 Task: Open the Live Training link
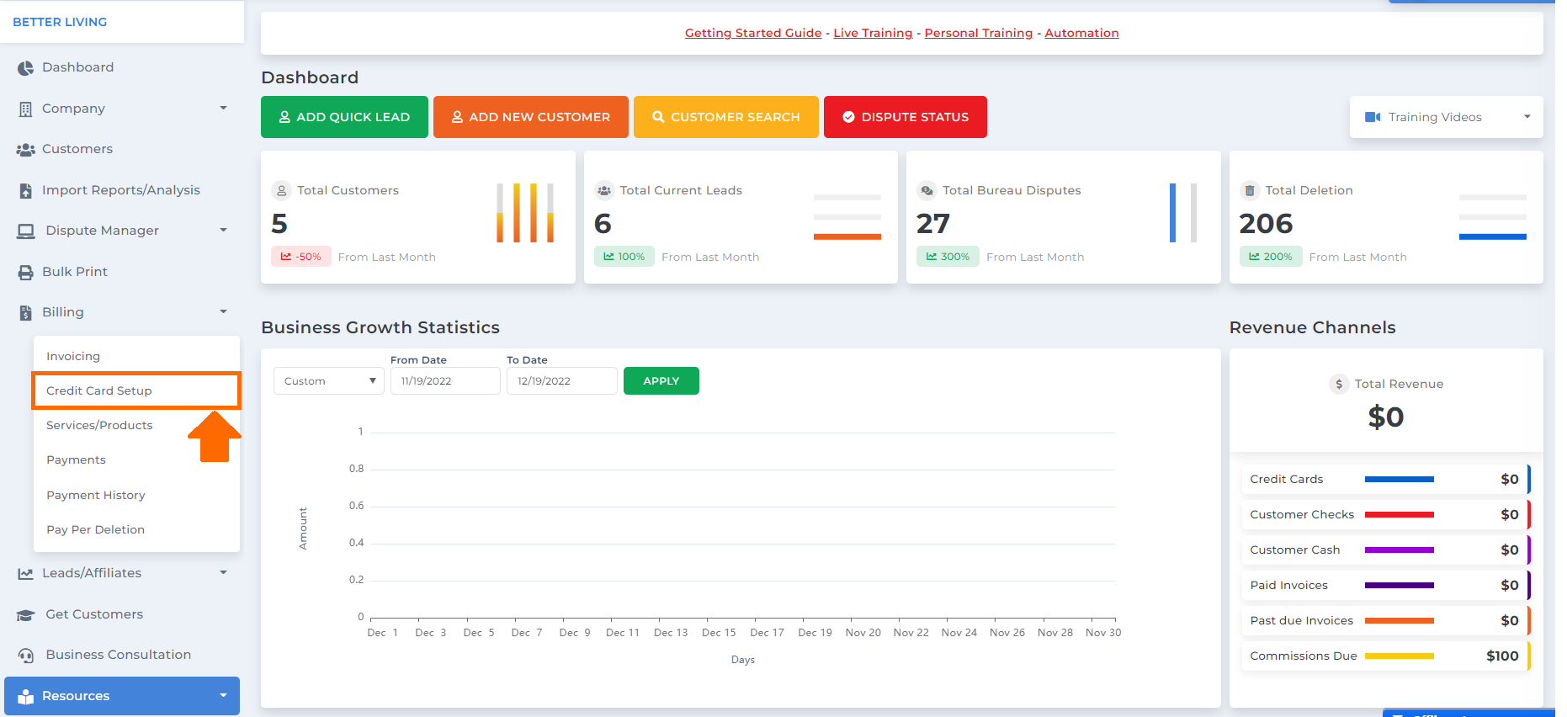[x=873, y=33]
